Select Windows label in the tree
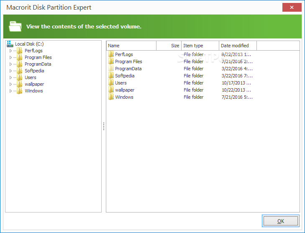This screenshot has height=233, width=305. click(x=34, y=91)
